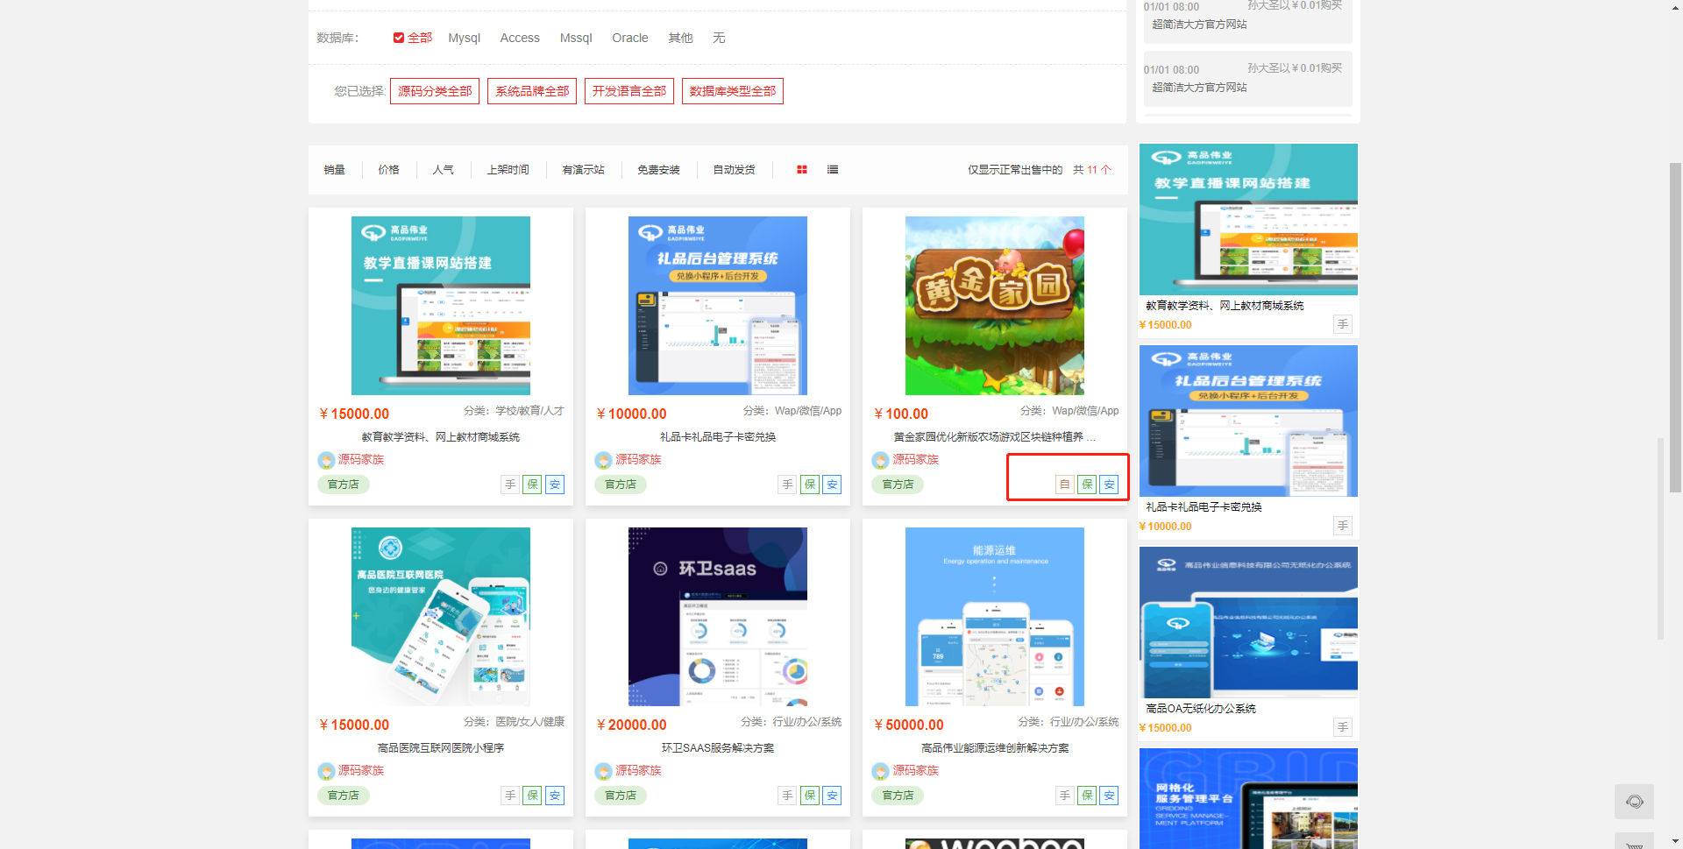Click 保 badge on 教育教学资料 card
This screenshot has width=1683, height=849.
point(532,485)
